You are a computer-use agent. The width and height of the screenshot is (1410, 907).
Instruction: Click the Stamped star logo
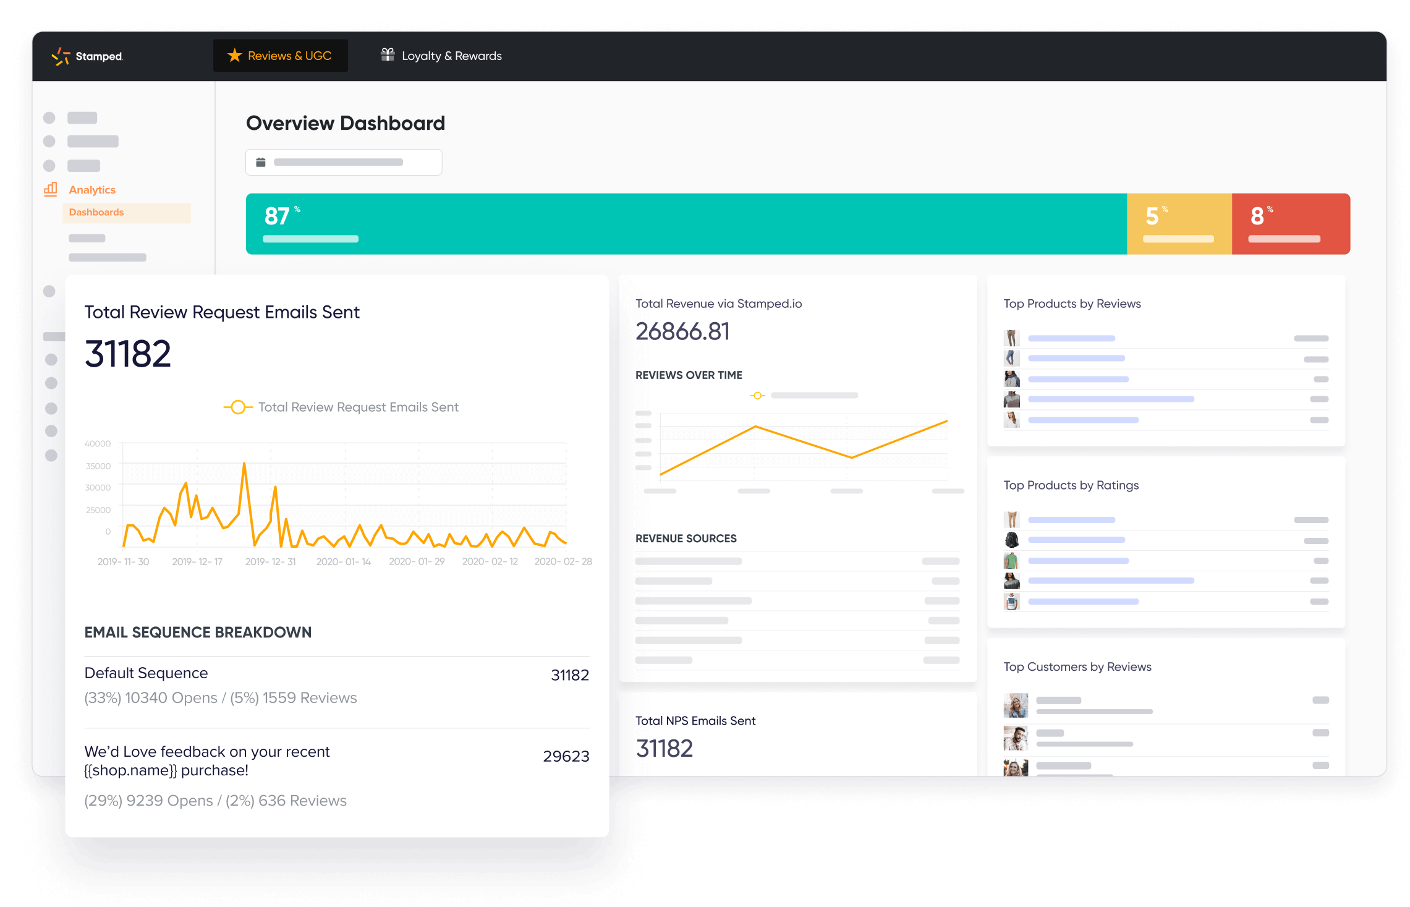point(61,56)
